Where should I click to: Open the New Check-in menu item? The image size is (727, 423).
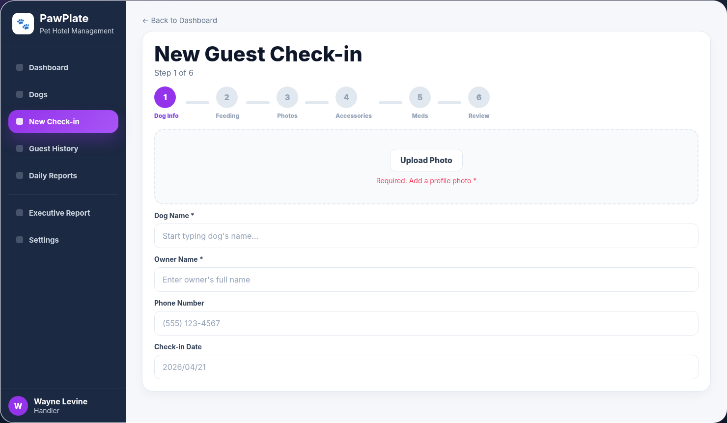(63, 121)
